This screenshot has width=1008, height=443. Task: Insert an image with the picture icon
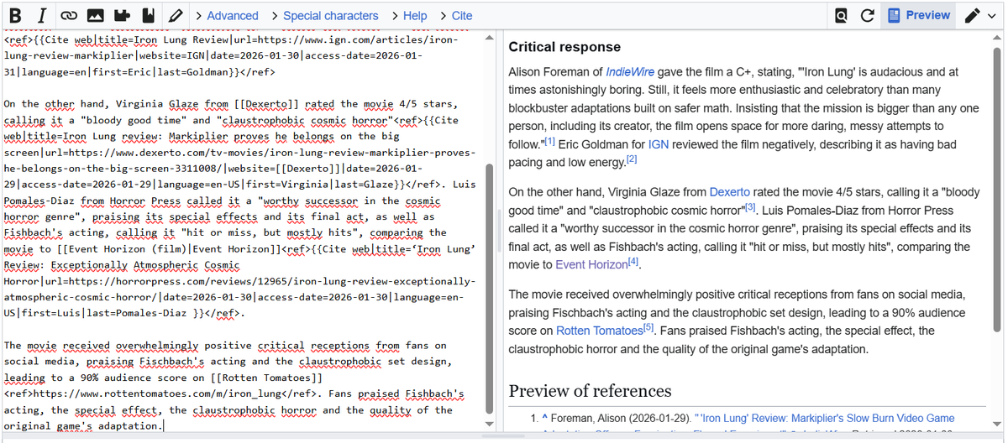tap(96, 16)
